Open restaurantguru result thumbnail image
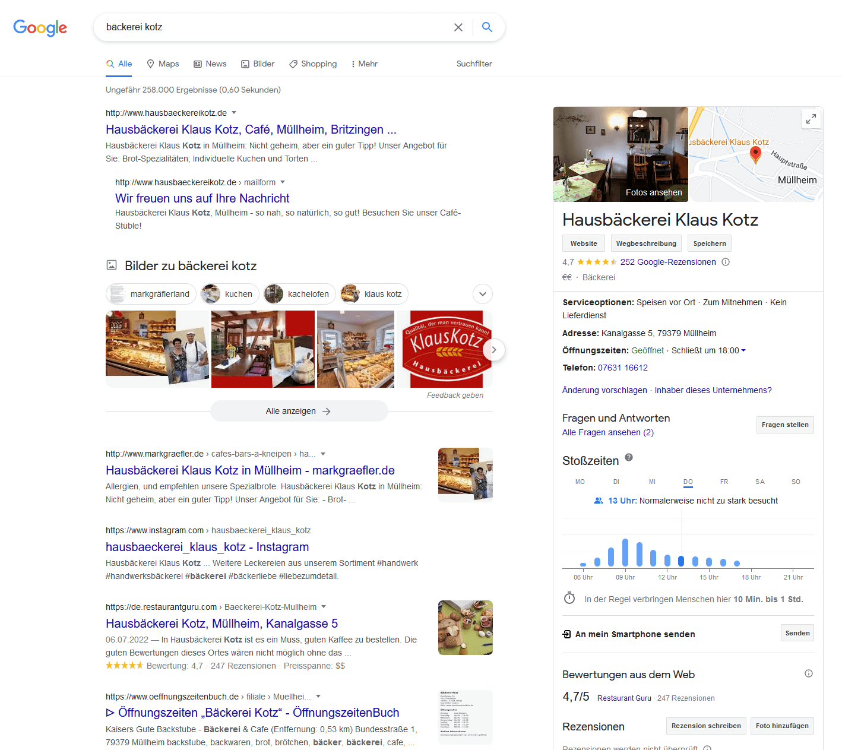This screenshot has height=750, width=842. tap(466, 628)
